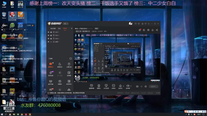Open the 读弹幕 read danmaku tool
The width and height of the screenshot is (207, 116).
tap(69, 74)
